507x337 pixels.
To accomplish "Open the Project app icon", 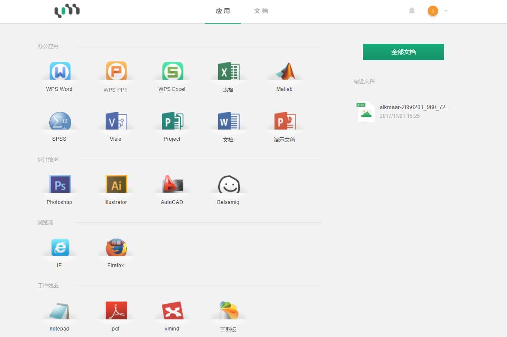I will click(x=172, y=120).
